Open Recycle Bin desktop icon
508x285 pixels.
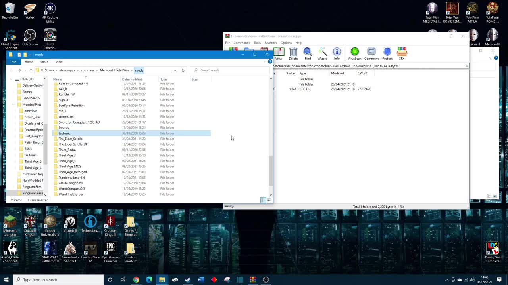coord(10,11)
